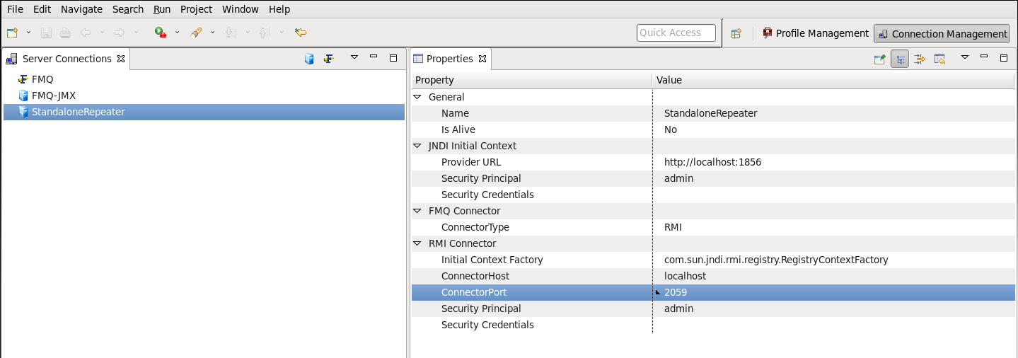This screenshot has height=358, width=1018.
Task: Switch to Profile Management perspective
Action: (x=815, y=33)
